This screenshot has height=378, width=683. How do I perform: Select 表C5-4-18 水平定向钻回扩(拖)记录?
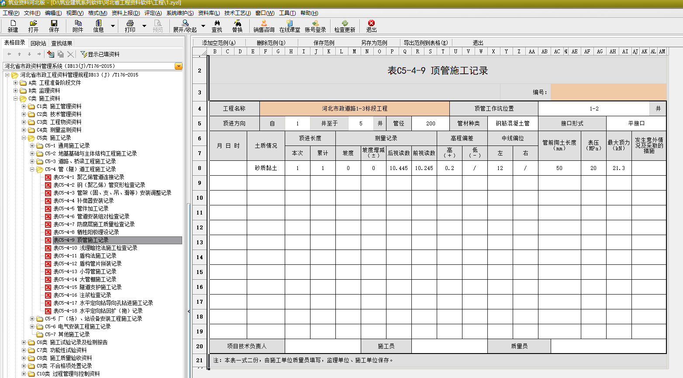click(98, 311)
